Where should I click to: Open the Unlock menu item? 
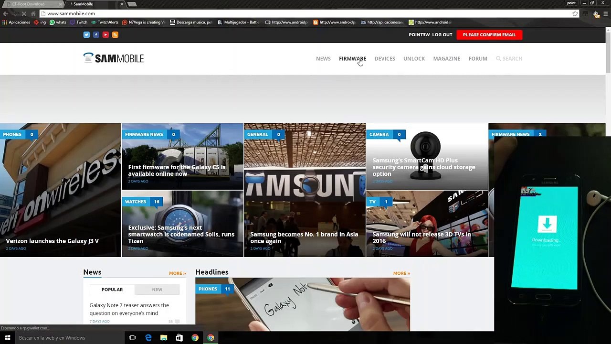(x=414, y=58)
